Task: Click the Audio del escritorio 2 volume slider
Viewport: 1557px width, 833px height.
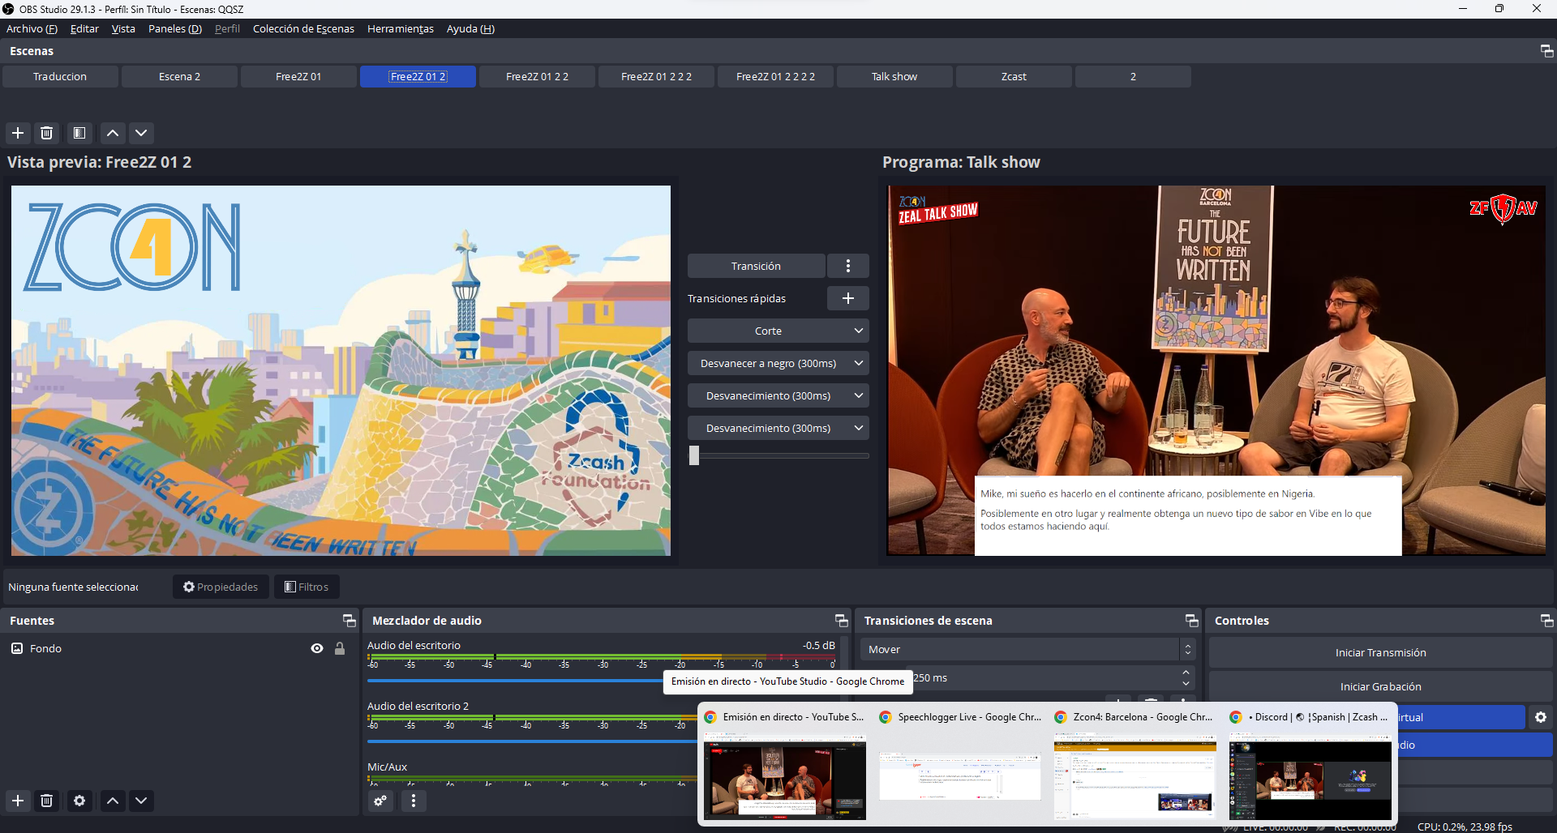Action: [x=532, y=741]
